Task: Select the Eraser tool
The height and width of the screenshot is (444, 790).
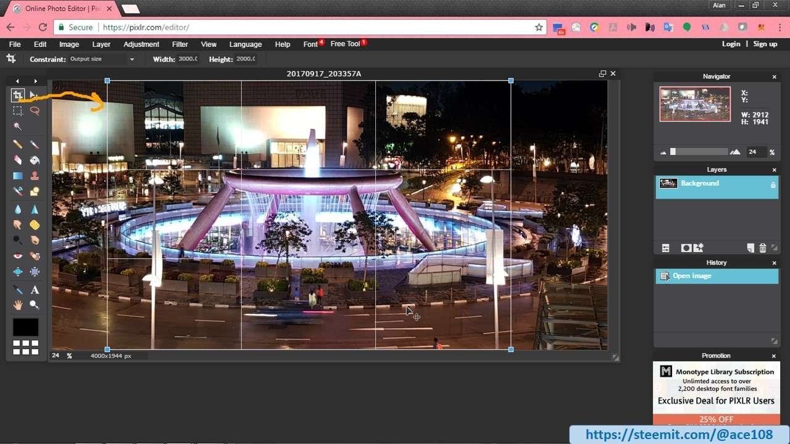Action: click(x=17, y=160)
